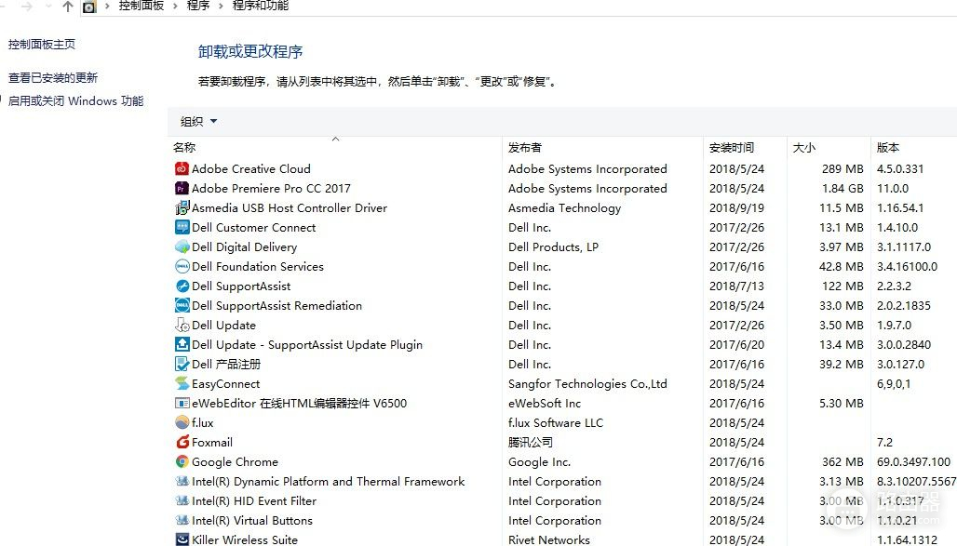957x546 pixels.
Task: Click the Adobe Creative Cloud icon
Action: click(182, 169)
